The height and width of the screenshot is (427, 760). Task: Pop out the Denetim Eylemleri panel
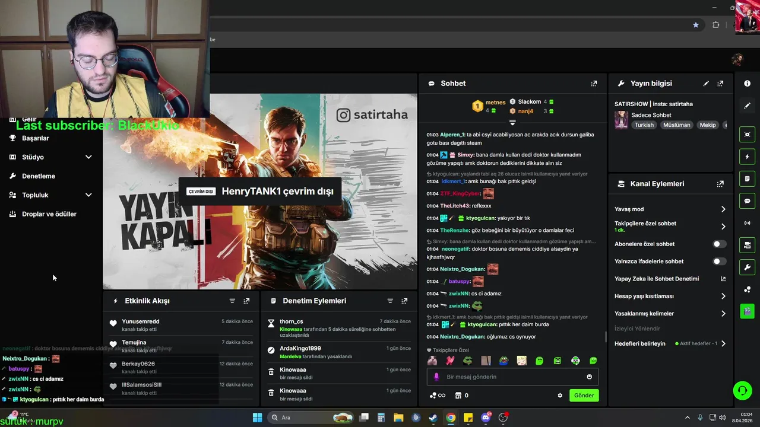pyautogui.click(x=404, y=301)
